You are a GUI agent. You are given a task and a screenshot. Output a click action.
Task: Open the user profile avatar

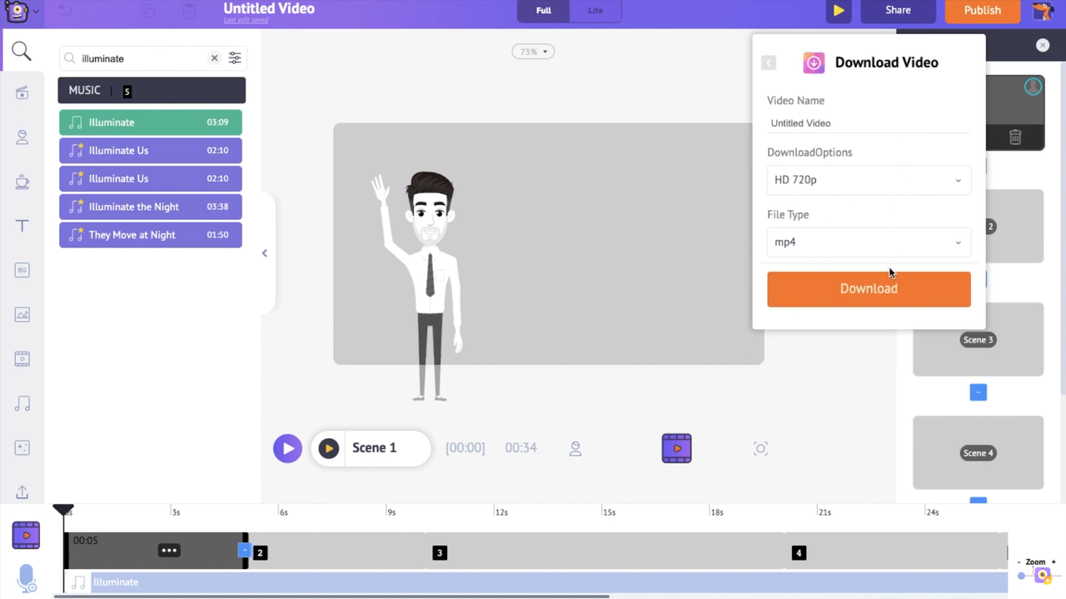pos(1044,11)
